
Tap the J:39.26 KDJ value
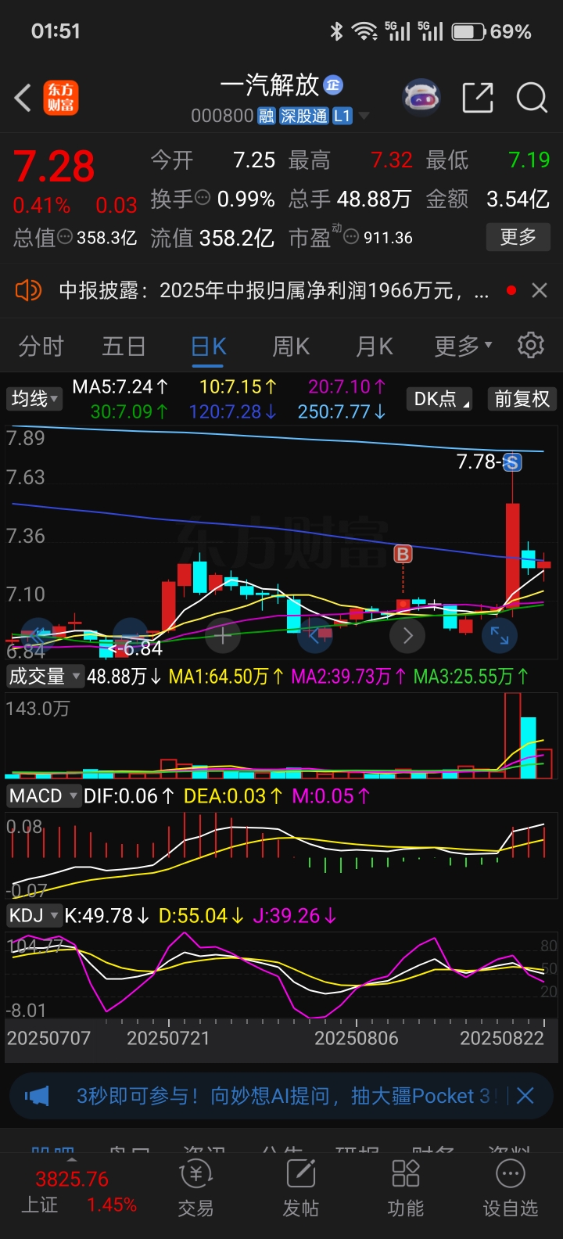pyautogui.click(x=295, y=915)
